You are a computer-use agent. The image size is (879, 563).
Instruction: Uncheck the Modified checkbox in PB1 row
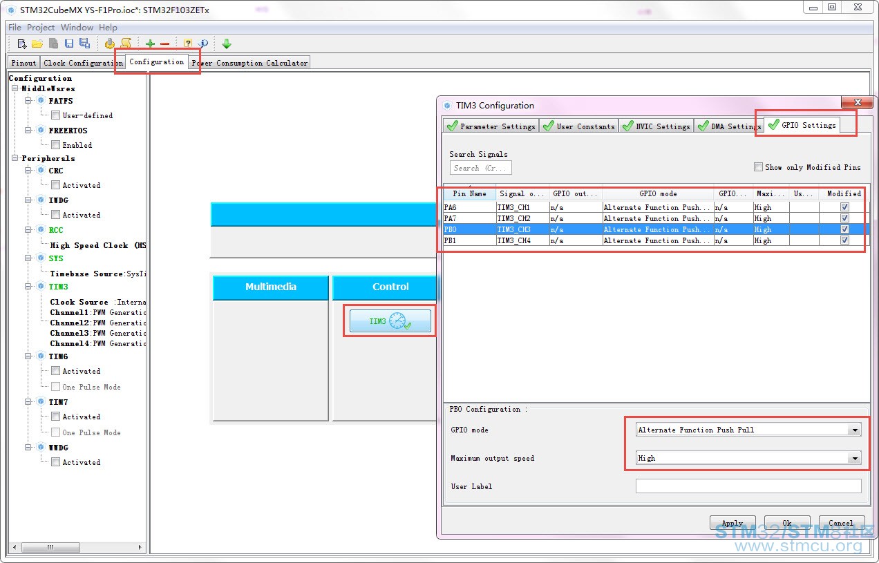click(844, 240)
